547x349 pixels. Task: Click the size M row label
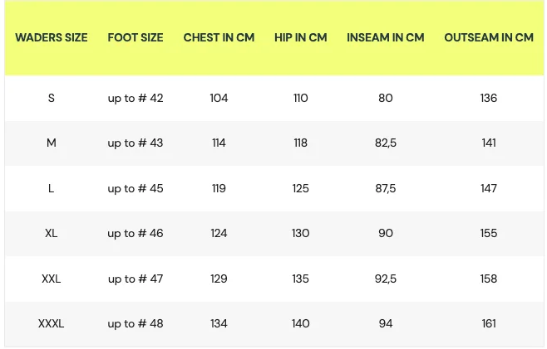coord(52,143)
